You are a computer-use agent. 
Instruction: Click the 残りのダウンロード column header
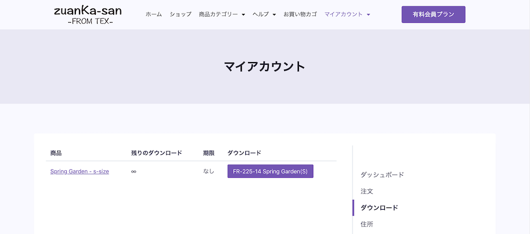click(156, 153)
